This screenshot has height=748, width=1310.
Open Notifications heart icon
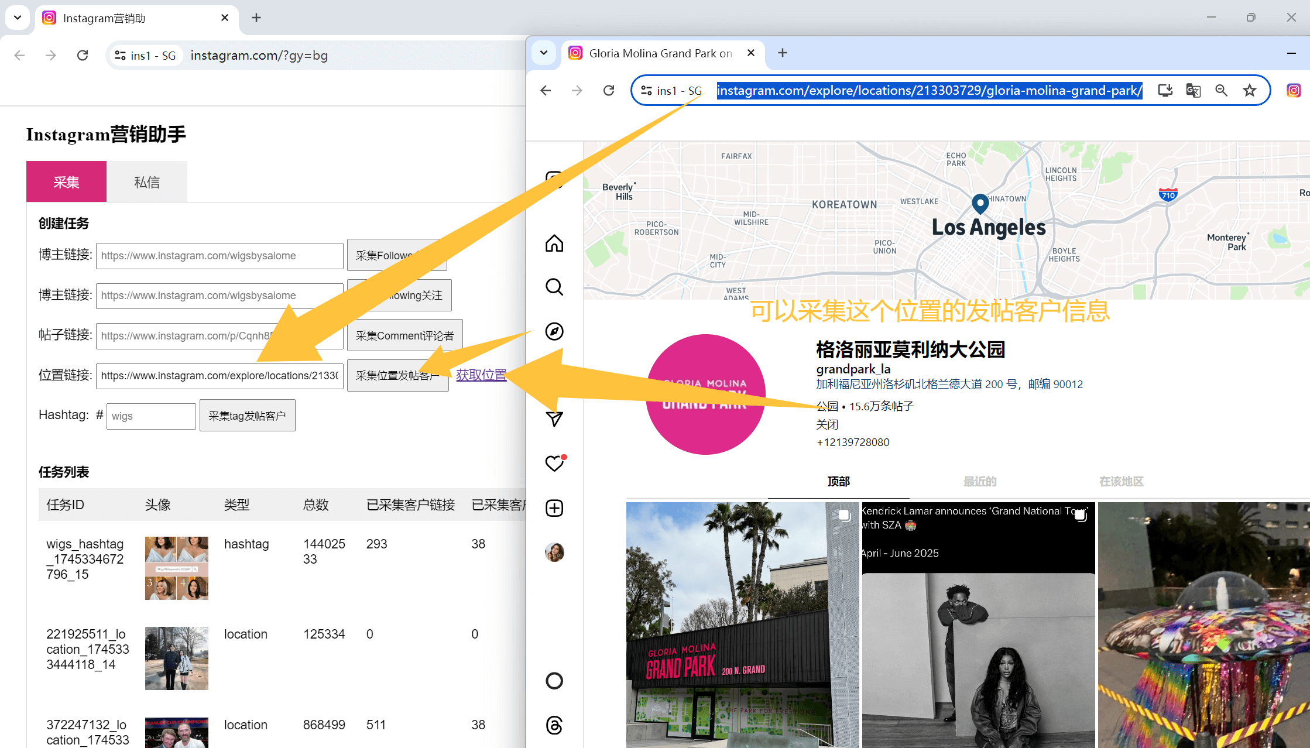[x=554, y=464]
